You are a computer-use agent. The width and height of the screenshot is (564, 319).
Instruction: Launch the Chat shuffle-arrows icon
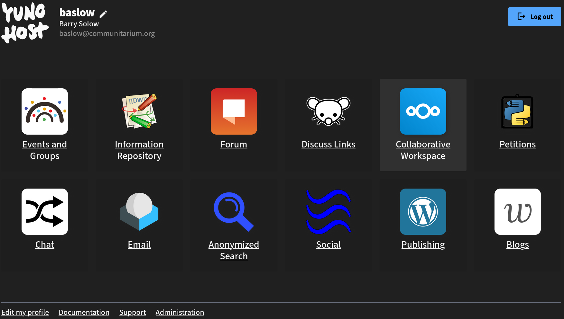[45, 212]
